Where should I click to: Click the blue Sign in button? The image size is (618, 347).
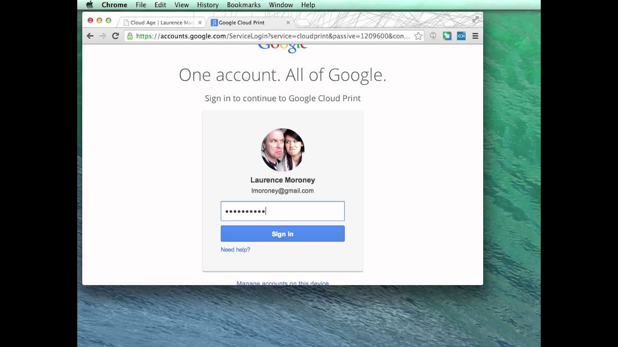tap(282, 234)
